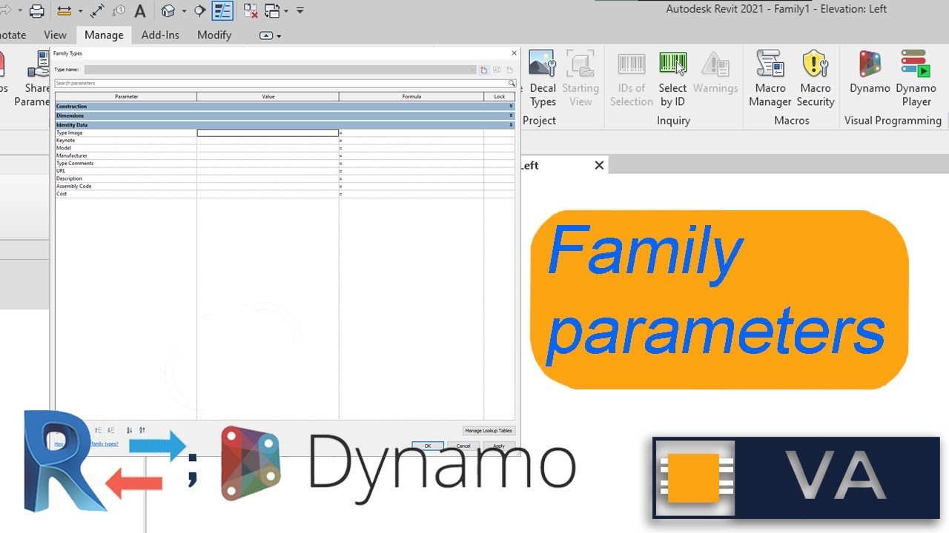This screenshot has width=949, height=533.
Task: Switch to the Add-Ins ribbon tab
Action: [x=160, y=35]
